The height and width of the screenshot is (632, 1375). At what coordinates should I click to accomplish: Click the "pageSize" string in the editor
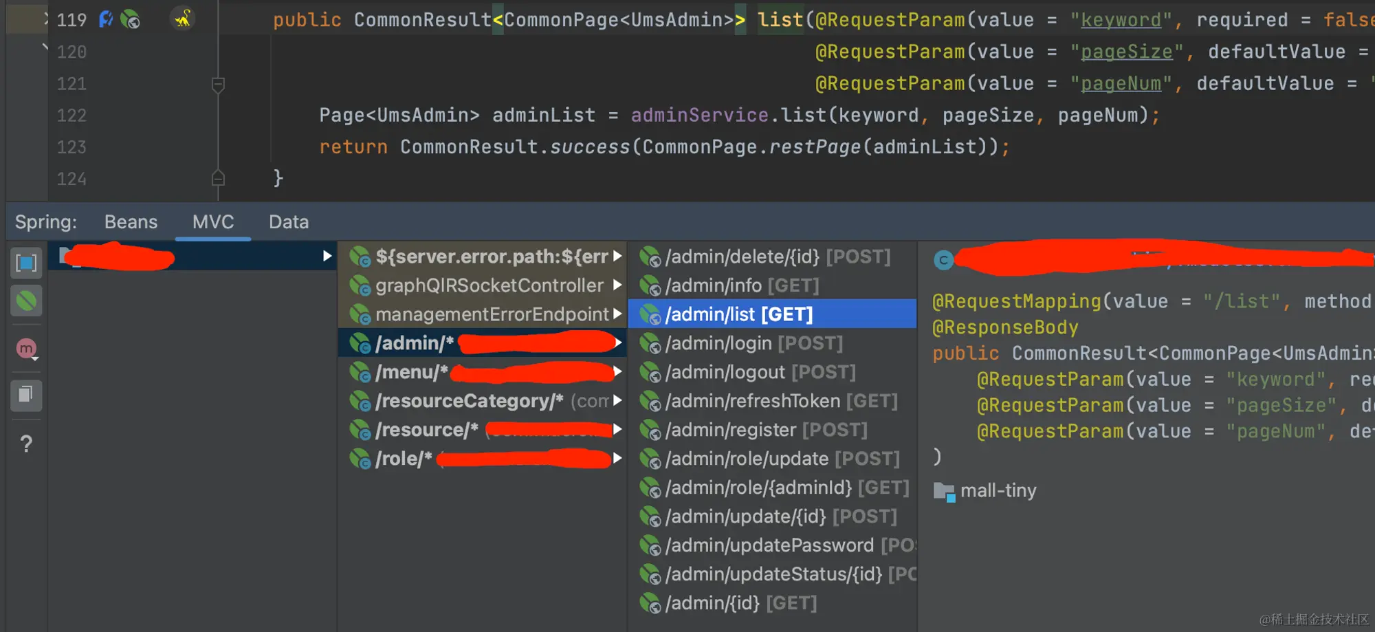coord(1127,52)
